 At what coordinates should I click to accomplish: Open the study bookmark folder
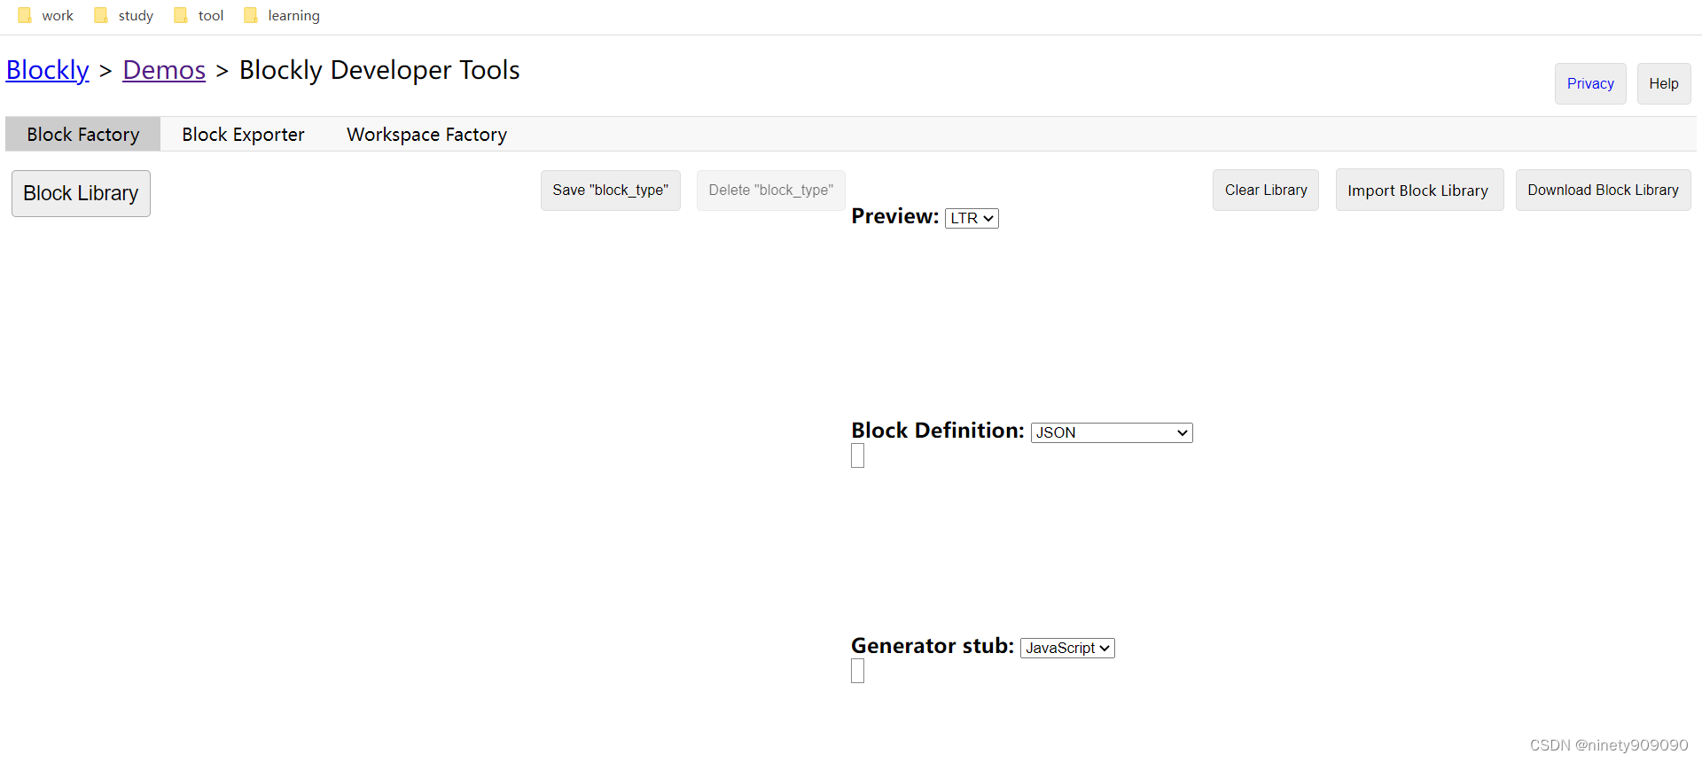124,15
